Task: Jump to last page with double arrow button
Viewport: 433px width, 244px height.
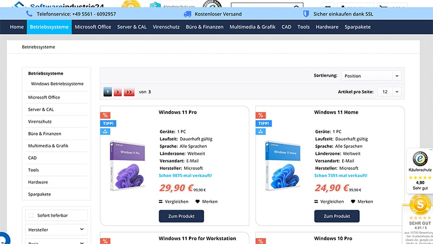Action: pyautogui.click(x=129, y=92)
